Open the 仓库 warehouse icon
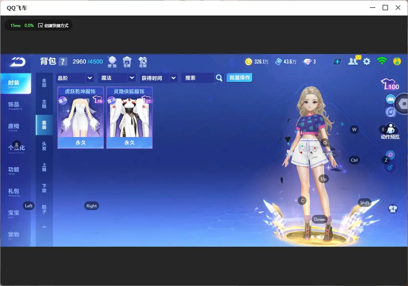The image size is (408, 286). (127, 62)
